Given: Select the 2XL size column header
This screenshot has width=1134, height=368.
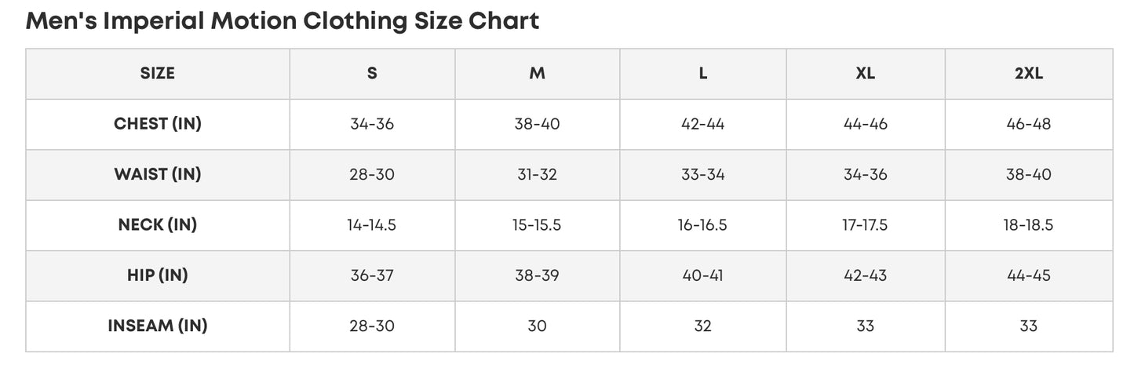Looking at the screenshot, I should tap(1028, 74).
